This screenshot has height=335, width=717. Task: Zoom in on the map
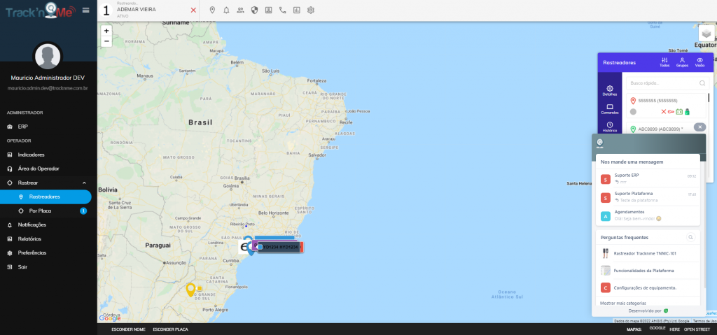tap(106, 31)
